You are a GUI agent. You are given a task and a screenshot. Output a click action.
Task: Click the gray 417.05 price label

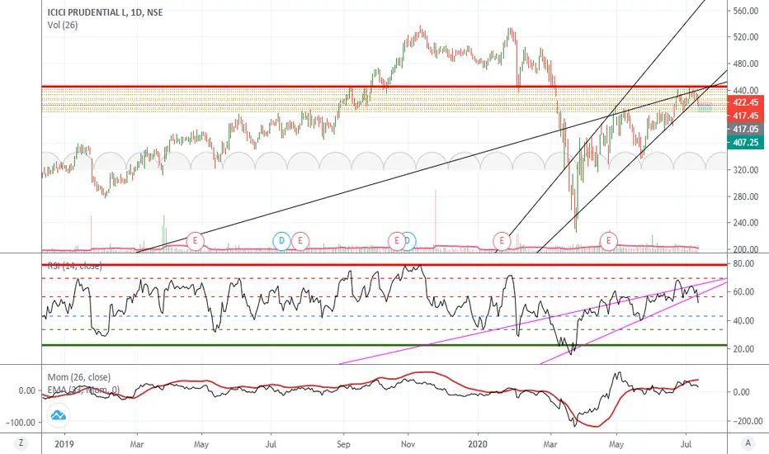[746, 129]
